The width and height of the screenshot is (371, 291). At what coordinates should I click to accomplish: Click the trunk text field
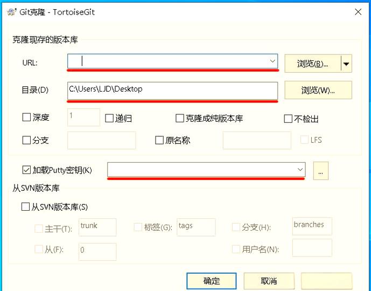click(x=97, y=227)
